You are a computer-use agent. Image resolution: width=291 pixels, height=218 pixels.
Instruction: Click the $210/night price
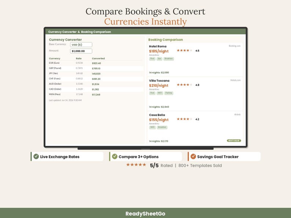[x=158, y=85]
